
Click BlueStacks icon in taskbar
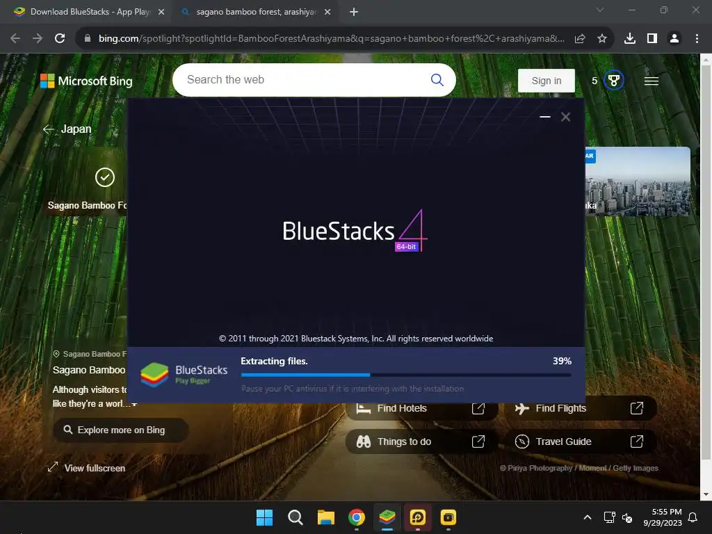pyautogui.click(x=387, y=517)
